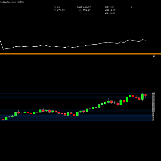The height and width of the screenshot is (161, 161).
Task: Click the open value 'O: 18'
Action: [x=57, y=7]
